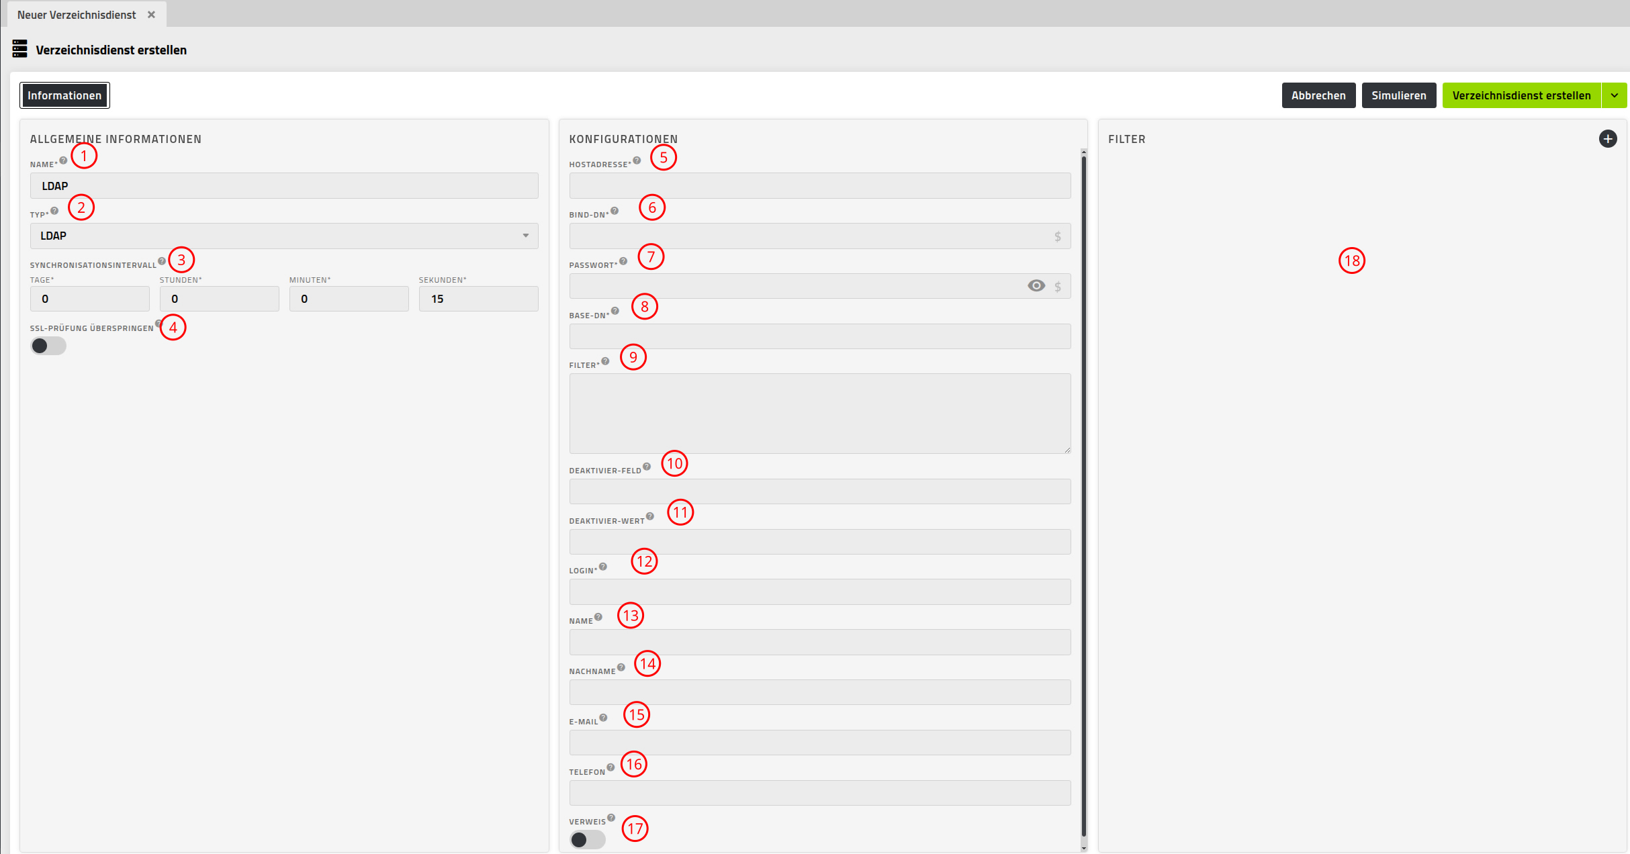Image resolution: width=1630 pixels, height=854 pixels.
Task: Click the Stunden interval field
Action: pyautogui.click(x=220, y=299)
